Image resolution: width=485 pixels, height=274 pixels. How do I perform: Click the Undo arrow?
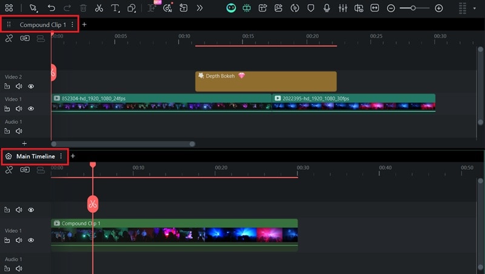tap(52, 8)
